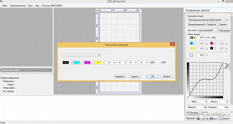The height and width of the screenshot is (124, 233).
Task: Select the black ink limit radio button
Action: coord(215,49)
